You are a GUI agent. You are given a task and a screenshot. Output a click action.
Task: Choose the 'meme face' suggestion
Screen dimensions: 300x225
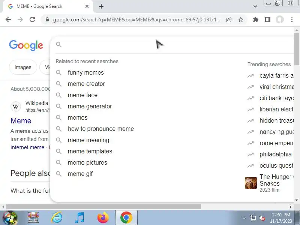tap(82, 95)
